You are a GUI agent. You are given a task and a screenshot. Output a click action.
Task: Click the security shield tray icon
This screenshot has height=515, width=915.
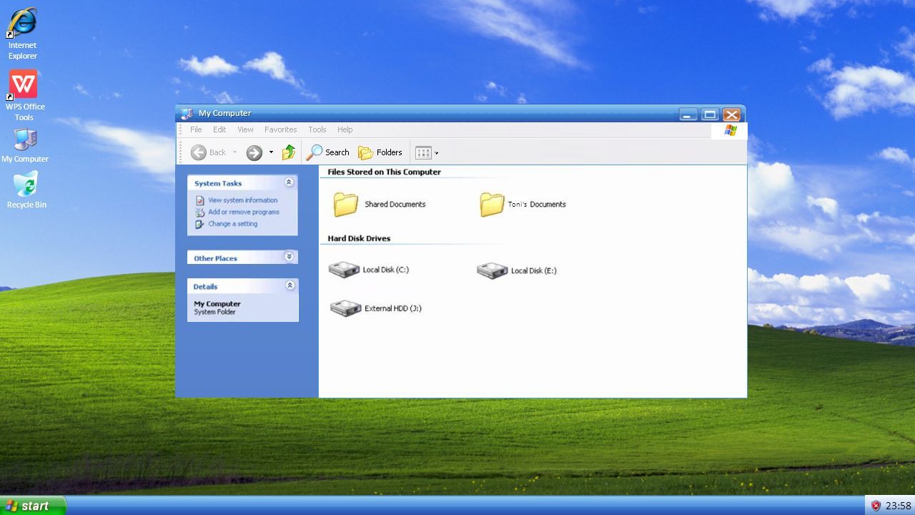point(876,506)
